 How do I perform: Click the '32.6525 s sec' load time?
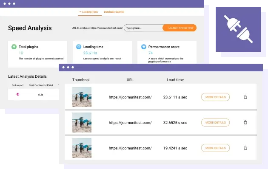point(175,123)
